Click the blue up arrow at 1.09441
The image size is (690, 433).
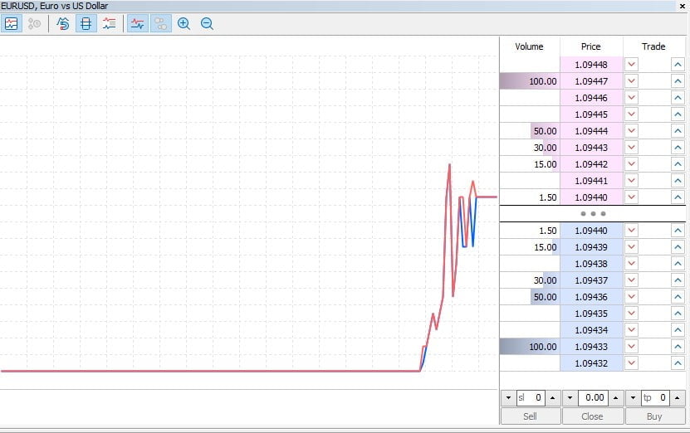click(x=678, y=181)
